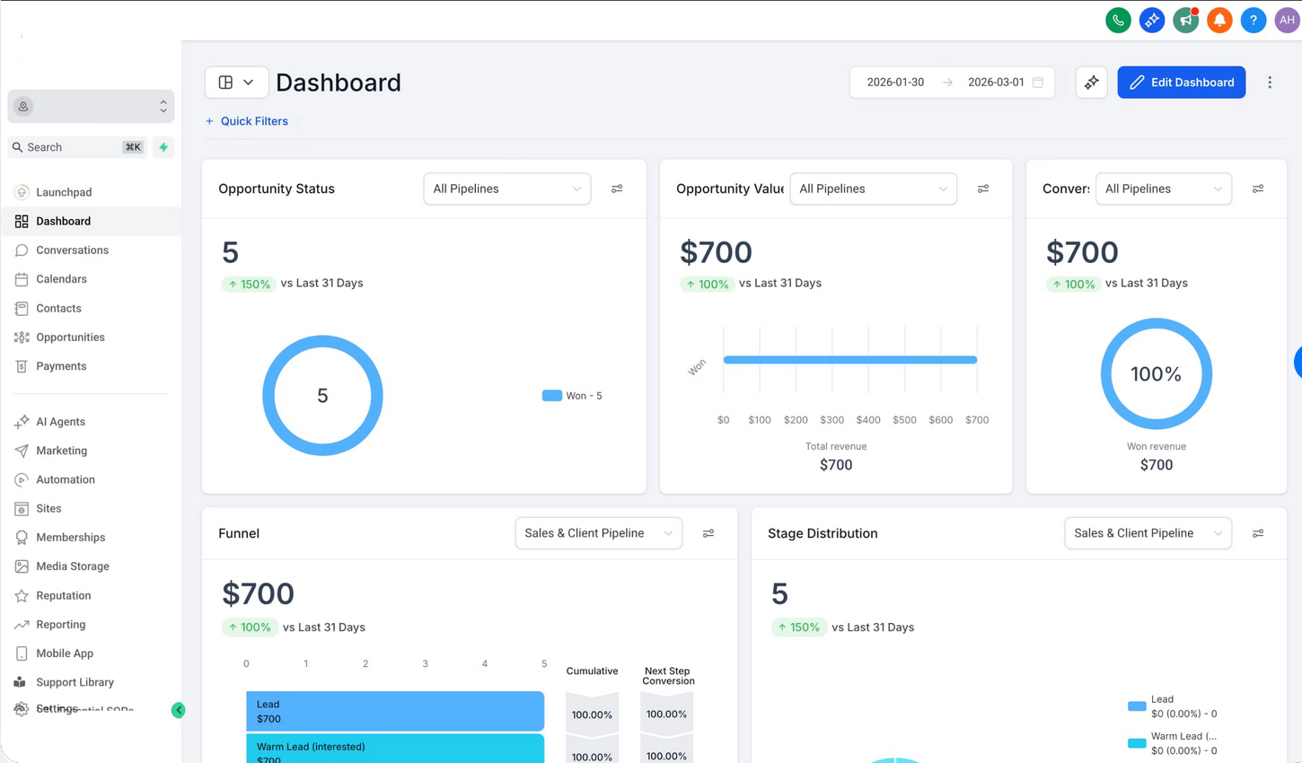Screen dimensions: 1302x763
Task: Click the AI sparkle icon beside Edit Dashboard
Action: point(1091,82)
